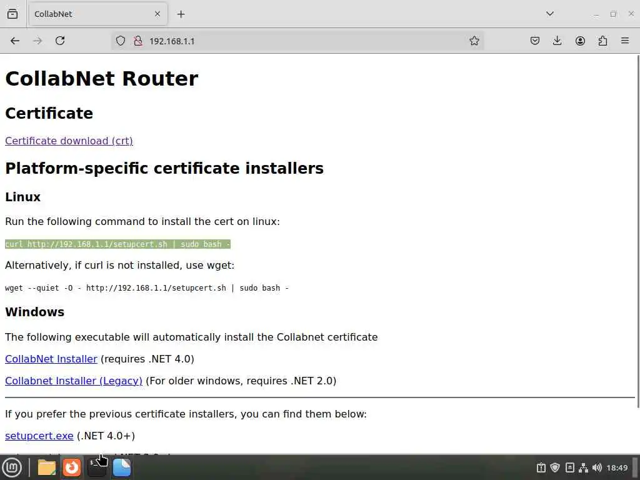
Task: Click the forward navigation arrow
Action: tap(37, 41)
